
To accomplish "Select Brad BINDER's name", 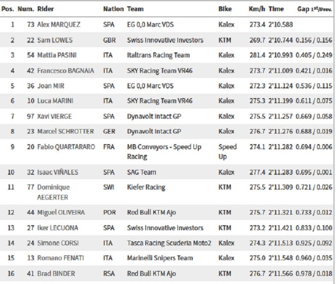I will (56, 273).
